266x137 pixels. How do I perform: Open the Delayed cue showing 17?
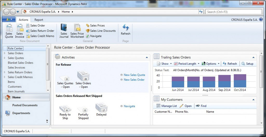(x=101, y=110)
